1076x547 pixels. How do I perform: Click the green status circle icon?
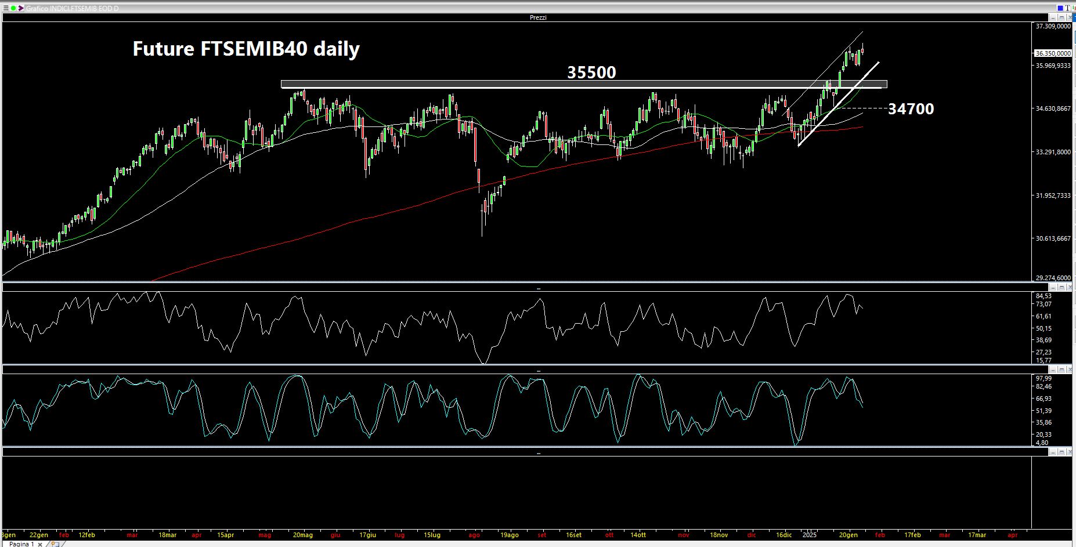[13, 8]
